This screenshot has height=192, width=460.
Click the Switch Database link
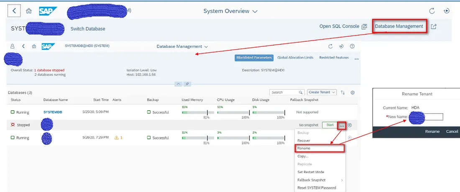(88, 29)
